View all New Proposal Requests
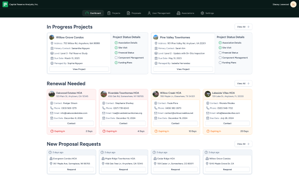The height and width of the screenshot is (183, 299). 243,144
